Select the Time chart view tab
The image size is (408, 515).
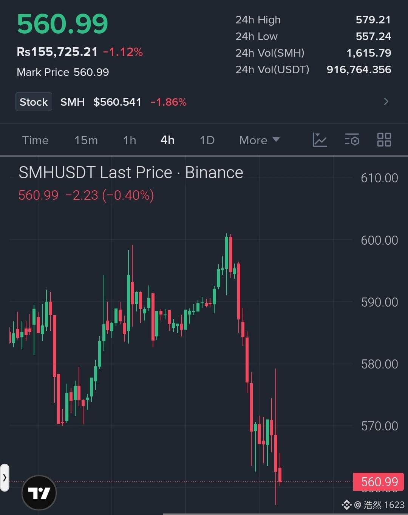tap(36, 140)
